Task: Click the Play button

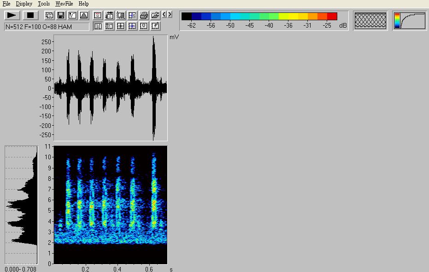Action: coord(12,15)
